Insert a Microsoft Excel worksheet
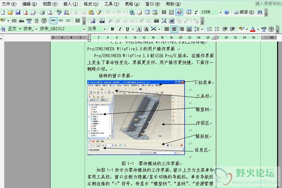282x188 pixels. (155, 12)
